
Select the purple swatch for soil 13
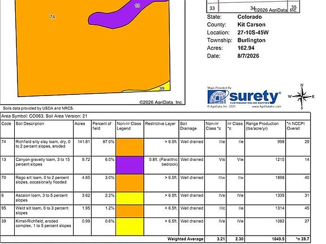click(x=130, y=165)
